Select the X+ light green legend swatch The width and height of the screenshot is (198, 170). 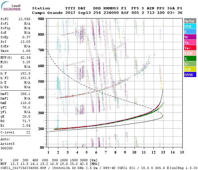tap(190, 64)
